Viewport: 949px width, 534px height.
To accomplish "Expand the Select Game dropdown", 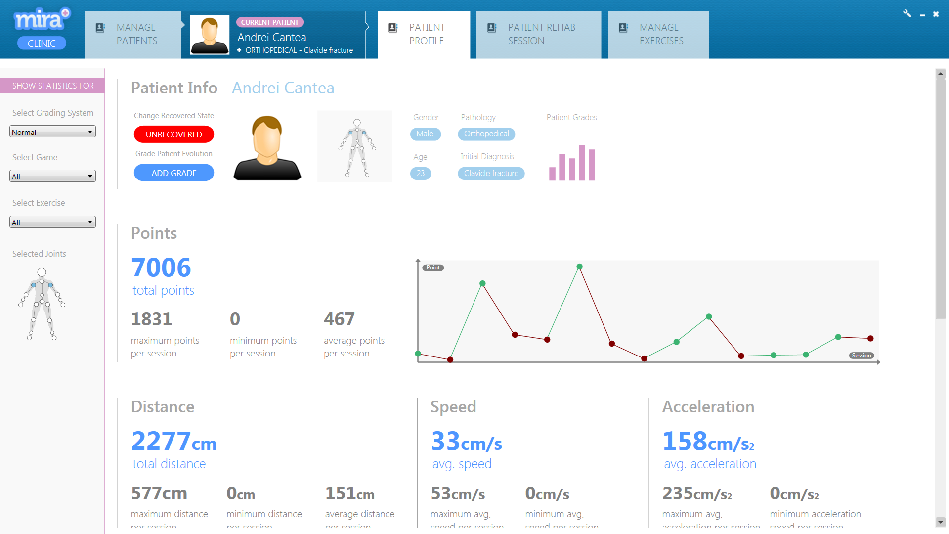I will coord(52,177).
